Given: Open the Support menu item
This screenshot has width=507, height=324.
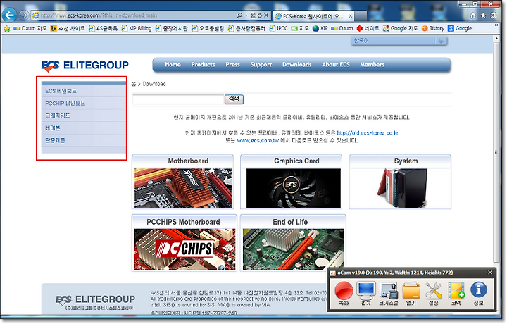Looking at the screenshot, I should click(x=261, y=64).
